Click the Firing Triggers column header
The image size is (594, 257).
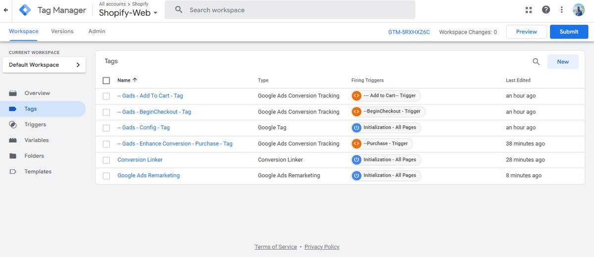(x=367, y=80)
